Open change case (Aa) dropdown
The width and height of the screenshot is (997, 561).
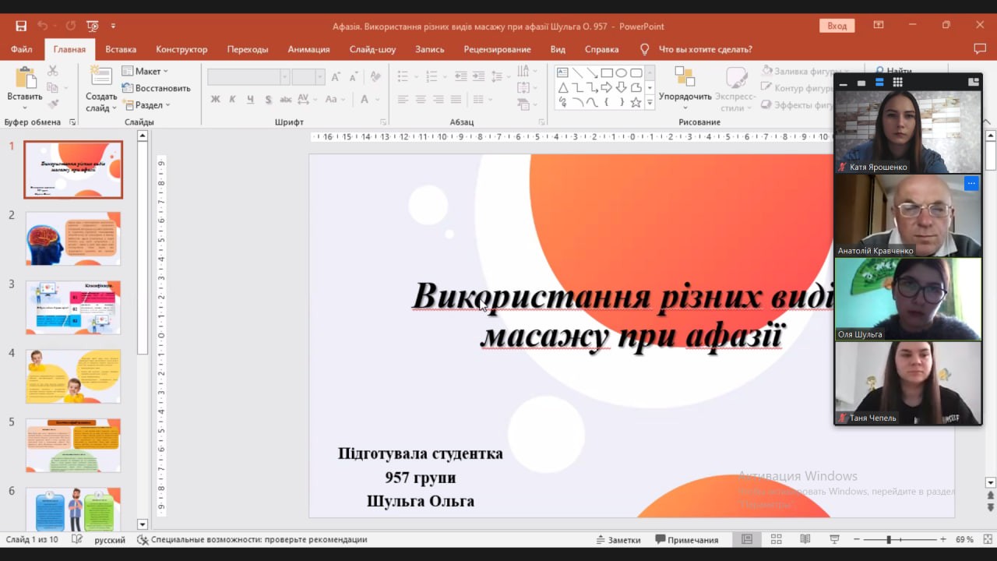point(335,99)
